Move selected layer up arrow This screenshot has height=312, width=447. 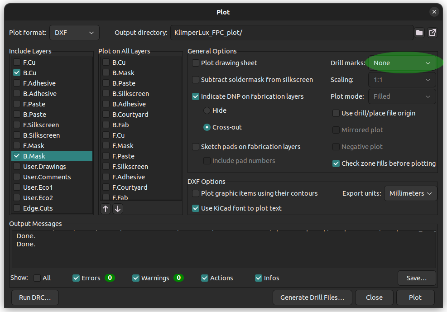point(106,209)
